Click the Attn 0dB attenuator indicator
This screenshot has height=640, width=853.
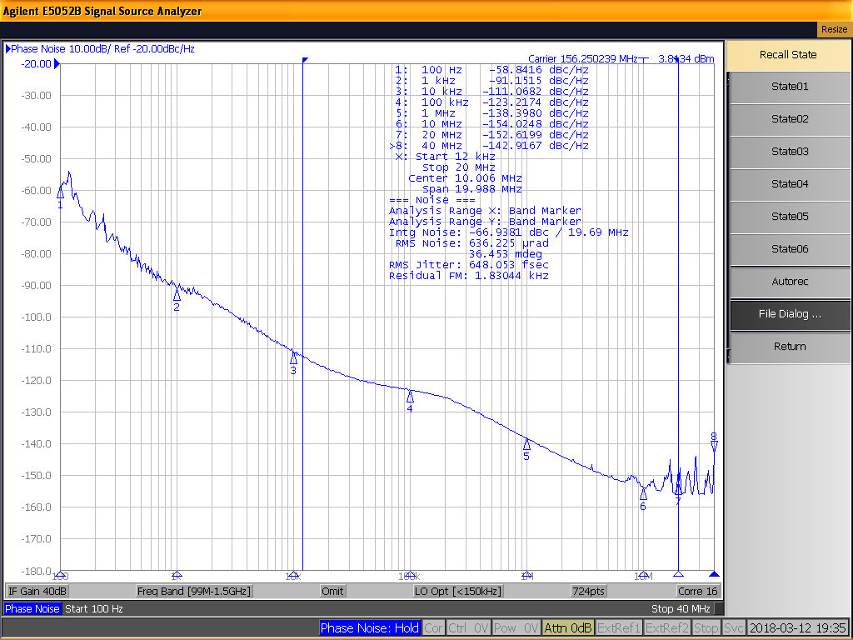click(567, 627)
